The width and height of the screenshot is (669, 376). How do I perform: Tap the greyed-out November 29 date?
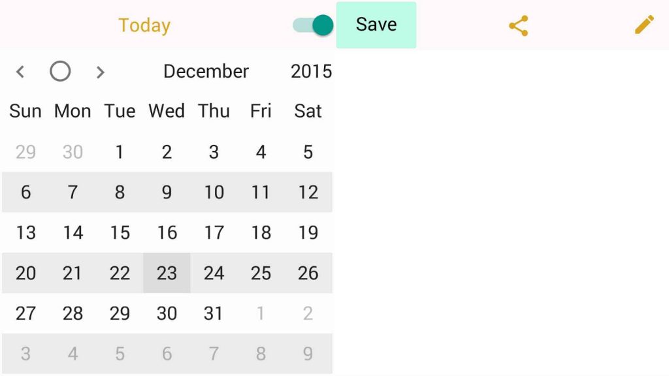pyautogui.click(x=25, y=152)
